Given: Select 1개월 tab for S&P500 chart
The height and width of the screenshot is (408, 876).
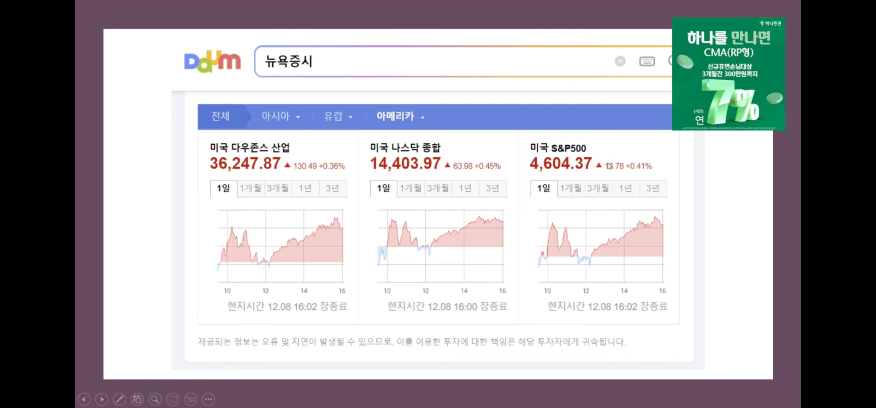Looking at the screenshot, I should 571,188.
